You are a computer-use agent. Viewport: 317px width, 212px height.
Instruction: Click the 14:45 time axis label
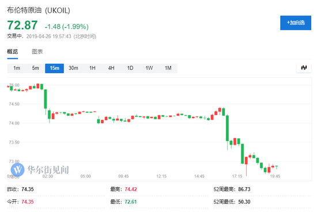199,176
